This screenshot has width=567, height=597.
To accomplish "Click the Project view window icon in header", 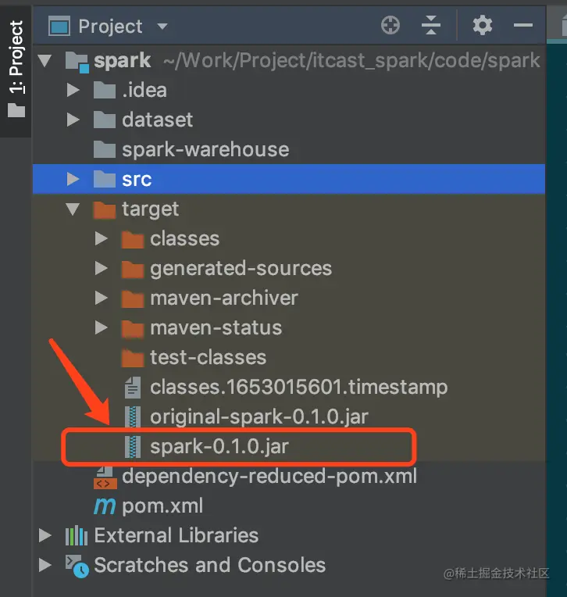I will click(59, 27).
